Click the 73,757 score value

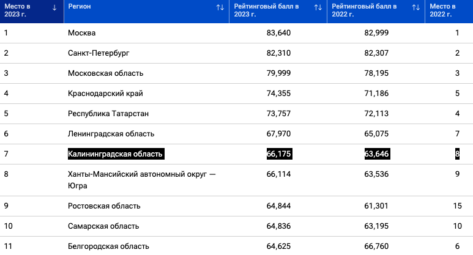[279, 114]
